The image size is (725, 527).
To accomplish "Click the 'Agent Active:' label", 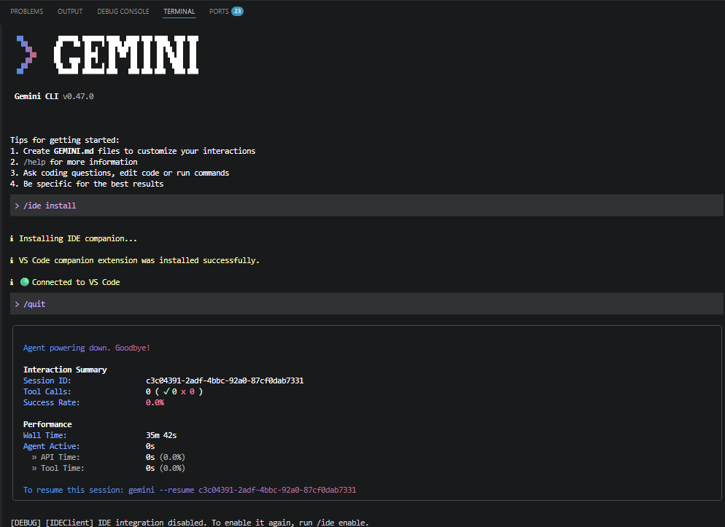I will [x=51, y=446].
